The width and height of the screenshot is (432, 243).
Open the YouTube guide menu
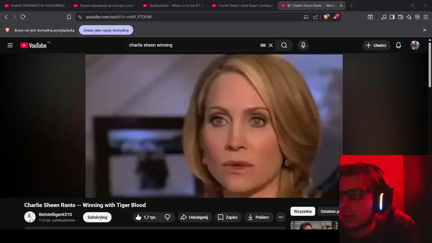coord(10,45)
